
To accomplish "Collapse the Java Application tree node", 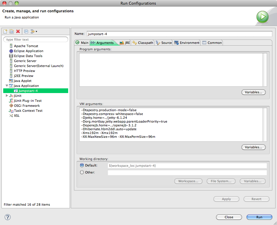I will tap(7, 86).
